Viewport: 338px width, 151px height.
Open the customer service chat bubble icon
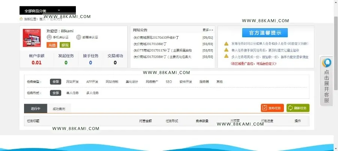click(x=327, y=63)
